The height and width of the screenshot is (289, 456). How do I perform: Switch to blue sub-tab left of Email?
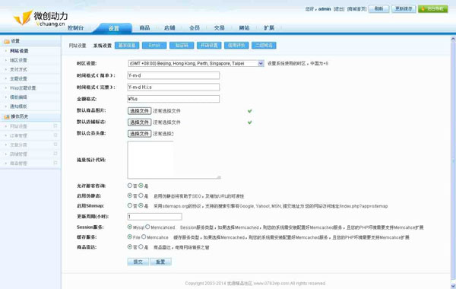click(x=127, y=46)
